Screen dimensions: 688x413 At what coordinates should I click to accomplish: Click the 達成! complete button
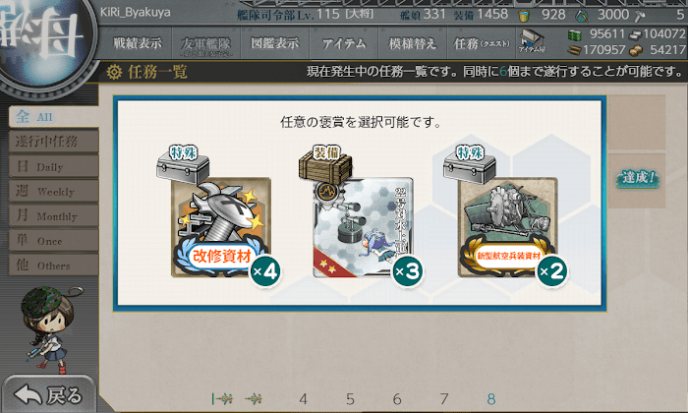pyautogui.click(x=638, y=178)
